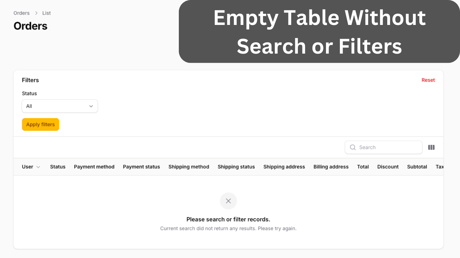This screenshot has width=460, height=258.
Task: Click the X icon in empty state
Action: tap(228, 201)
